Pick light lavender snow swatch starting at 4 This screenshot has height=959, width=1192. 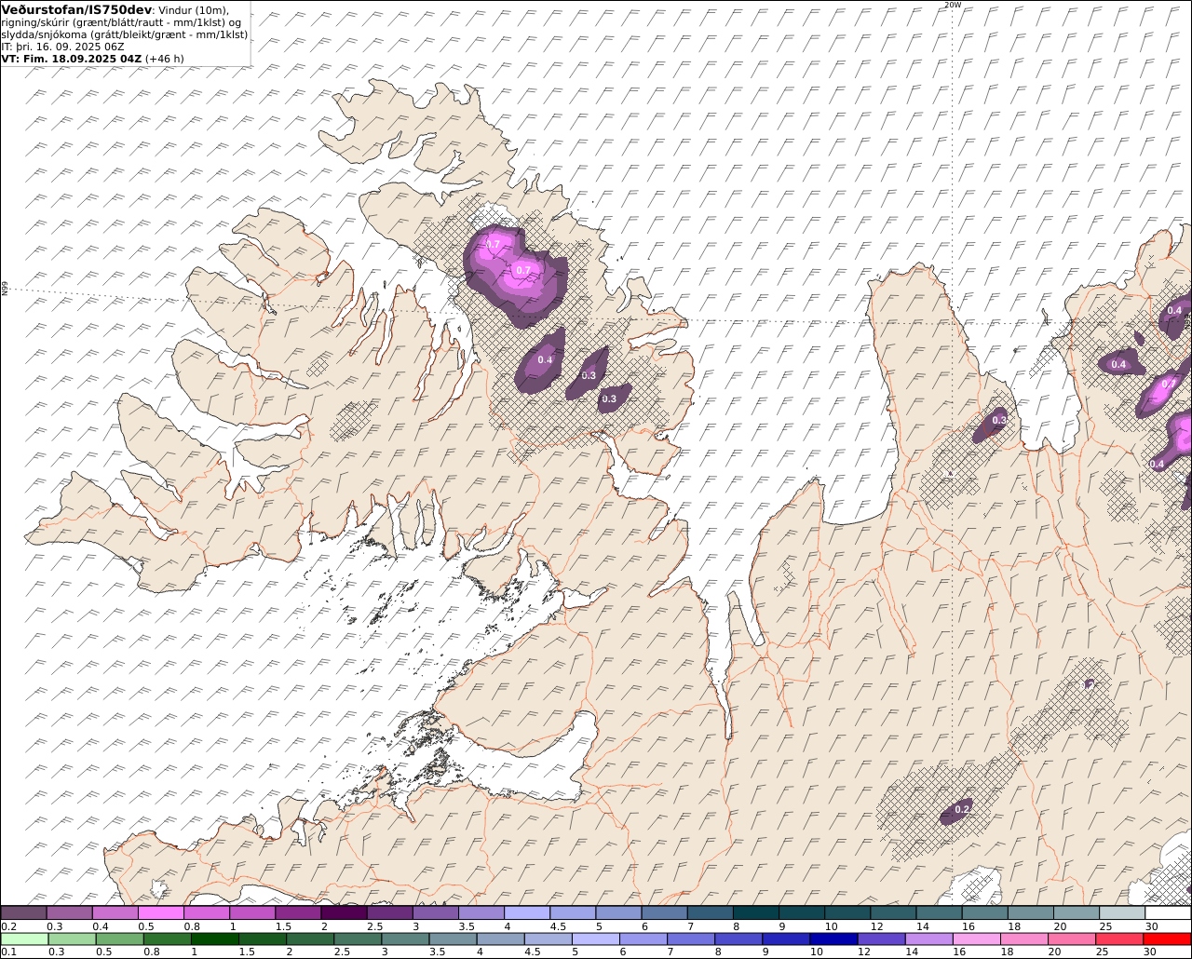(x=526, y=912)
